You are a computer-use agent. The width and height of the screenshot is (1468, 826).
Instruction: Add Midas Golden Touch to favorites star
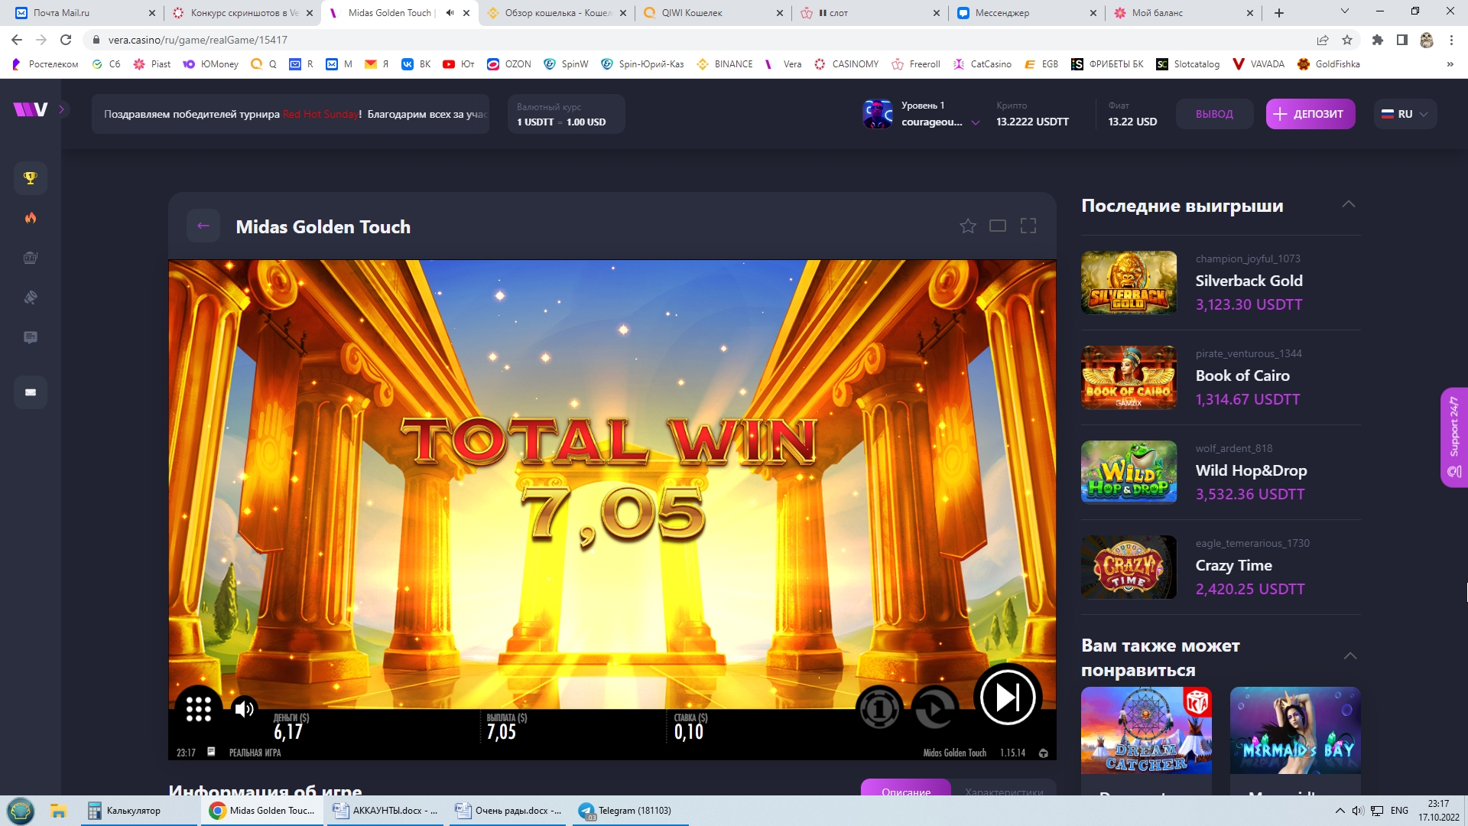(x=968, y=226)
